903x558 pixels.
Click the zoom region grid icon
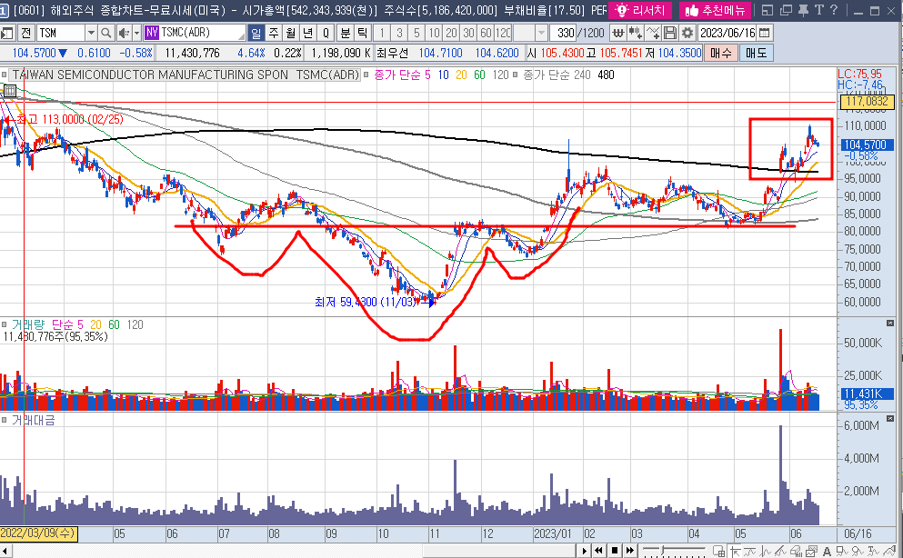point(718,551)
